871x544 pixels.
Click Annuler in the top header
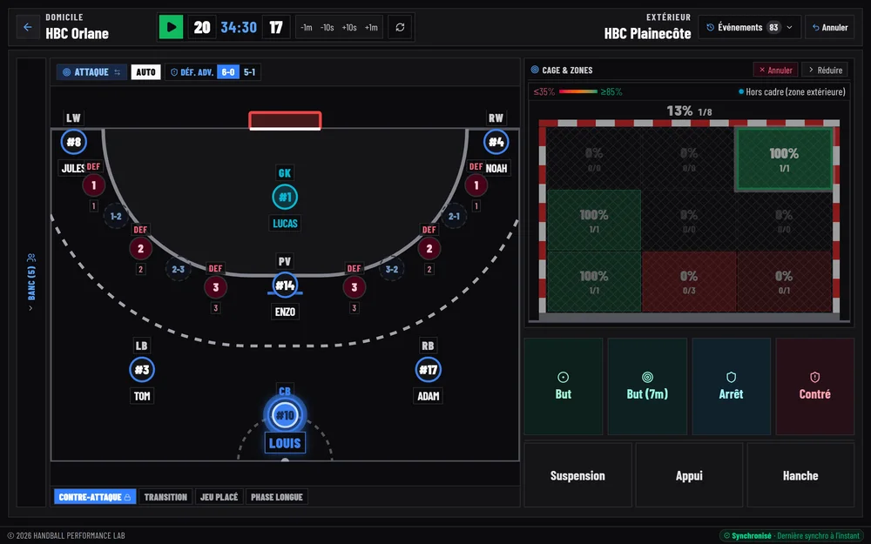[x=830, y=27]
